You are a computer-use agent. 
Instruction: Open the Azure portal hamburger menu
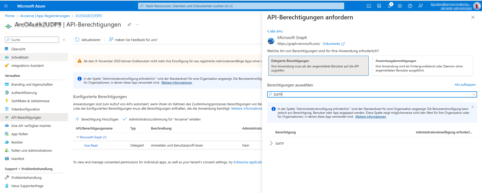tap(6, 6)
